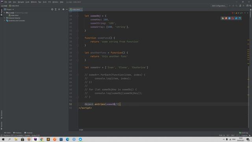Click the indent spaces setting in status bar

(x=245, y=135)
